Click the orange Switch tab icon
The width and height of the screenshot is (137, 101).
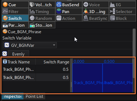[5, 18]
